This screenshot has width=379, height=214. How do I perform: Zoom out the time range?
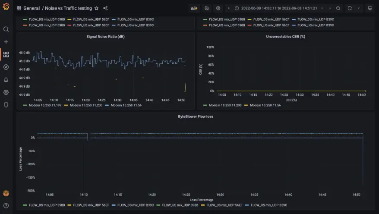(338, 8)
